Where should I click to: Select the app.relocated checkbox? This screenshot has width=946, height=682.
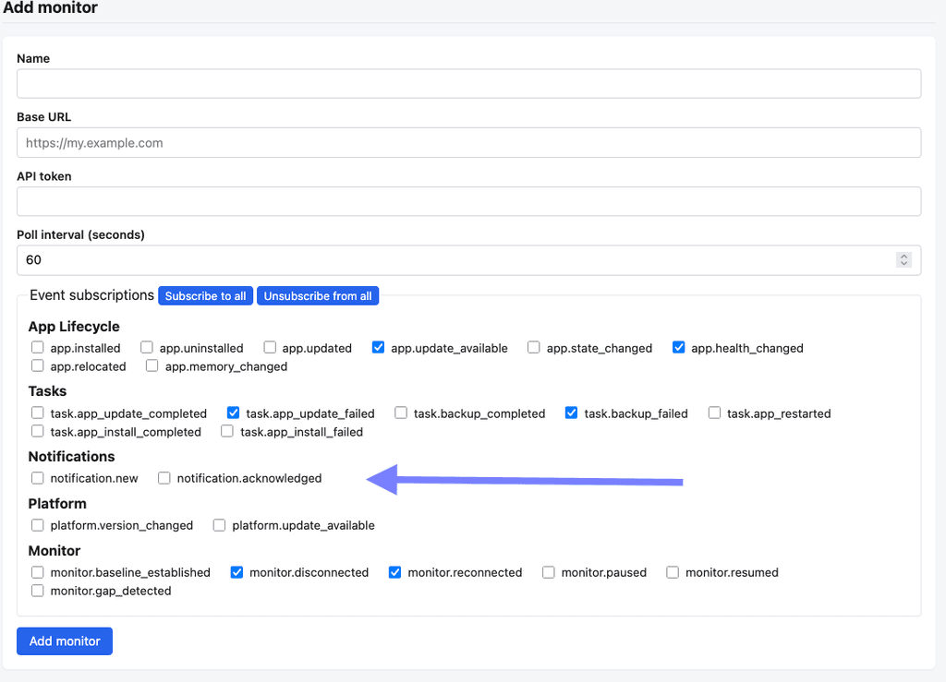point(37,365)
